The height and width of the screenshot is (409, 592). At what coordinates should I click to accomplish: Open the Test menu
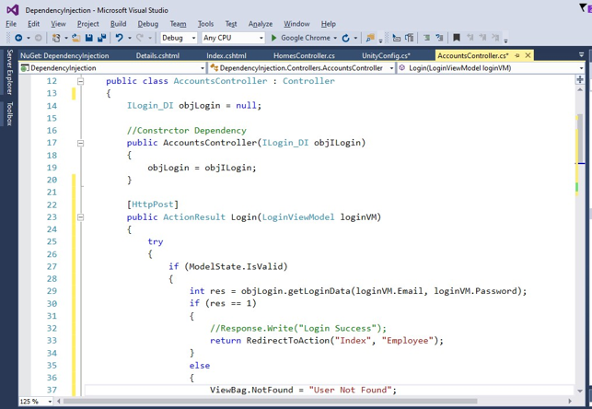click(x=231, y=24)
